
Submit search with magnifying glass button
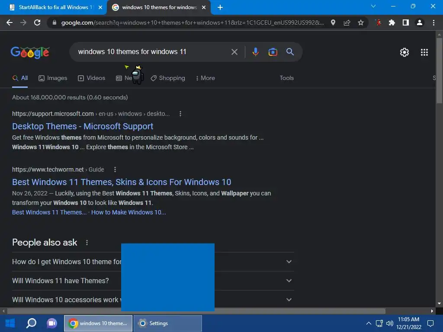290,52
